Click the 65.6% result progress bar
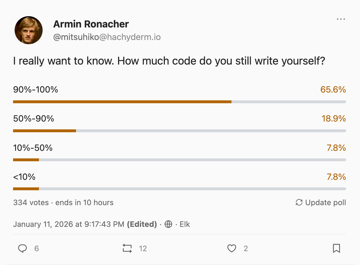Viewport: 360px width, 265px height. coord(122,102)
